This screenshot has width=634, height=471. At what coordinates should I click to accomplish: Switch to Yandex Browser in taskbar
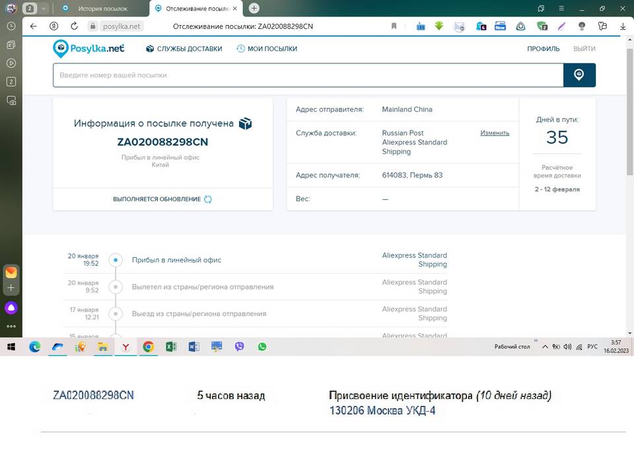pos(125,346)
